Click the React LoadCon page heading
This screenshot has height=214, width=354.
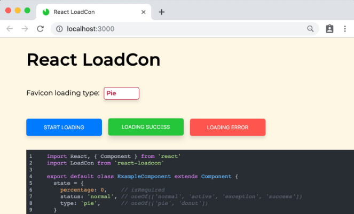pos(93,60)
